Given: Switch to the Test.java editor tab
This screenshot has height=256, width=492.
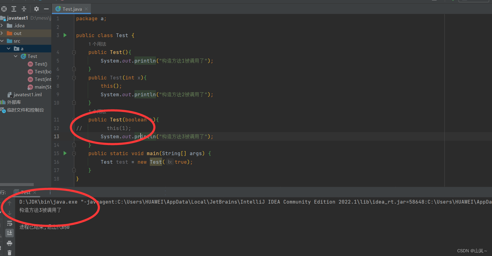Looking at the screenshot, I should point(72,9).
